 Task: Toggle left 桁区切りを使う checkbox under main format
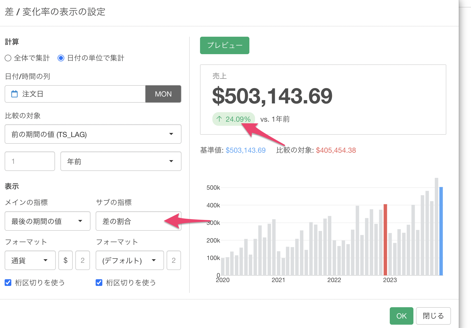(x=8, y=283)
